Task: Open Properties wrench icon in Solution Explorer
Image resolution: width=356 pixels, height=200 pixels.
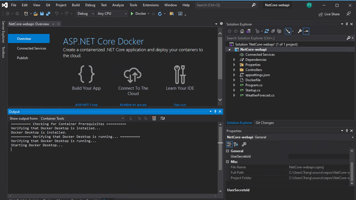Action: click(300, 31)
